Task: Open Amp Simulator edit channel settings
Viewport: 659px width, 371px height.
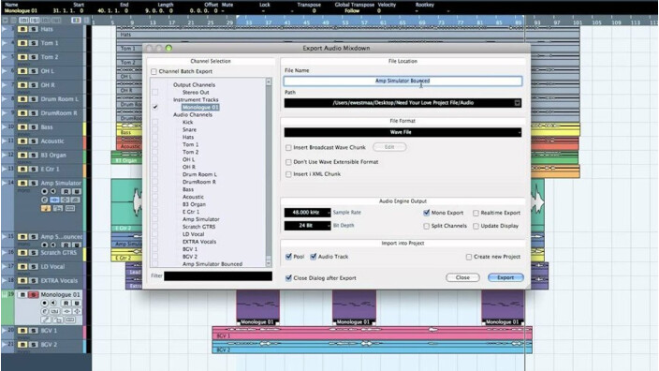Action: (44, 200)
